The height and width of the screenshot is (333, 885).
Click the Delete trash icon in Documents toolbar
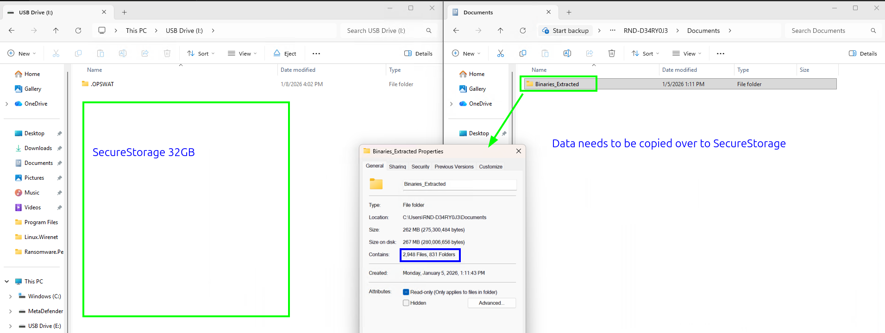[611, 54]
